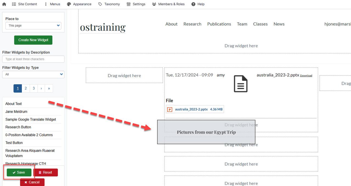Expand the Place to dropdown
The image size is (351, 186).
[33, 25]
